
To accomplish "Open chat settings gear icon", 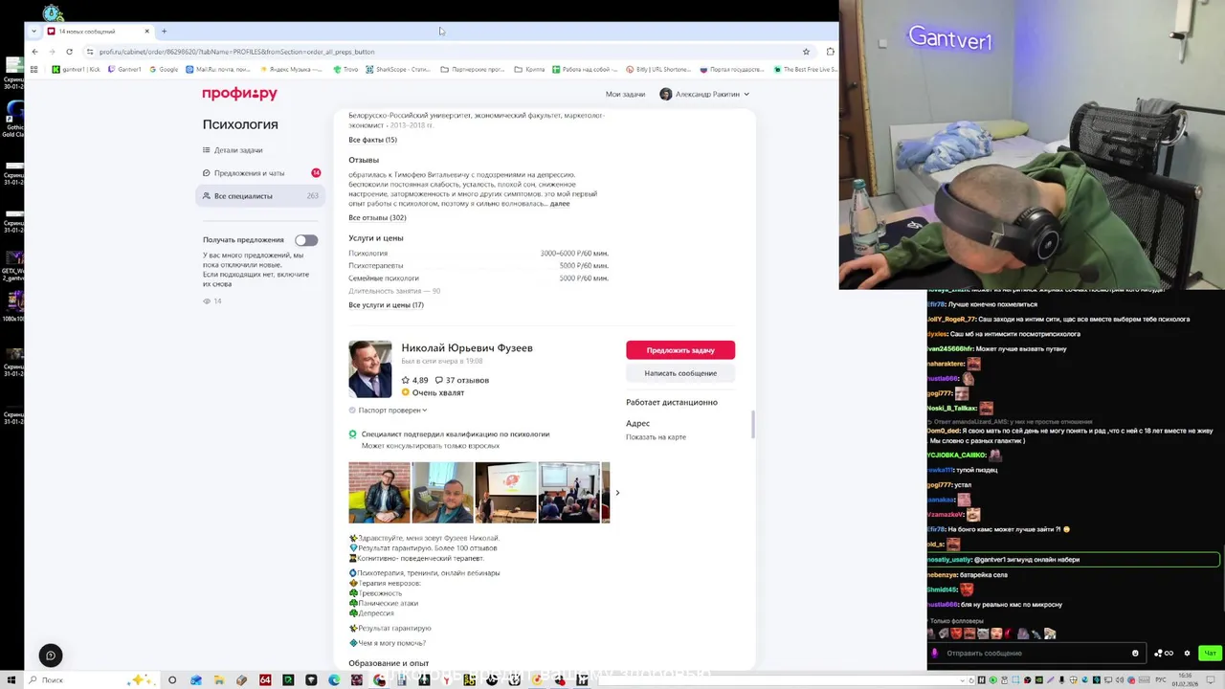I will point(1187,654).
